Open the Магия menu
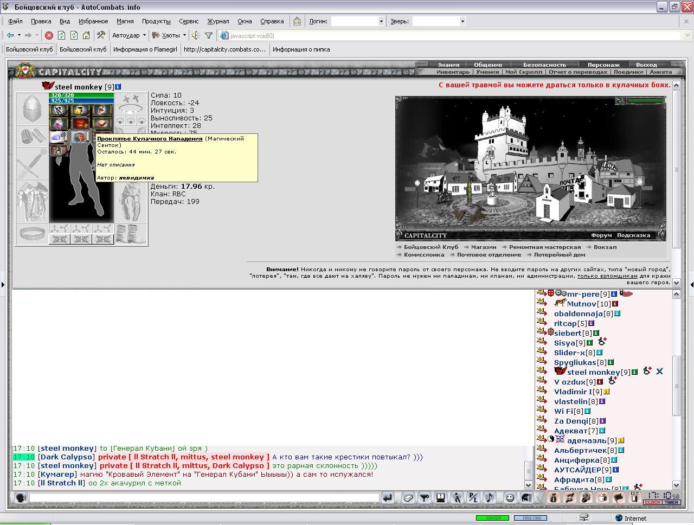This screenshot has width=694, height=525. [125, 21]
